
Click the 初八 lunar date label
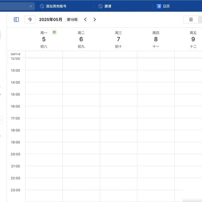(x=44, y=46)
